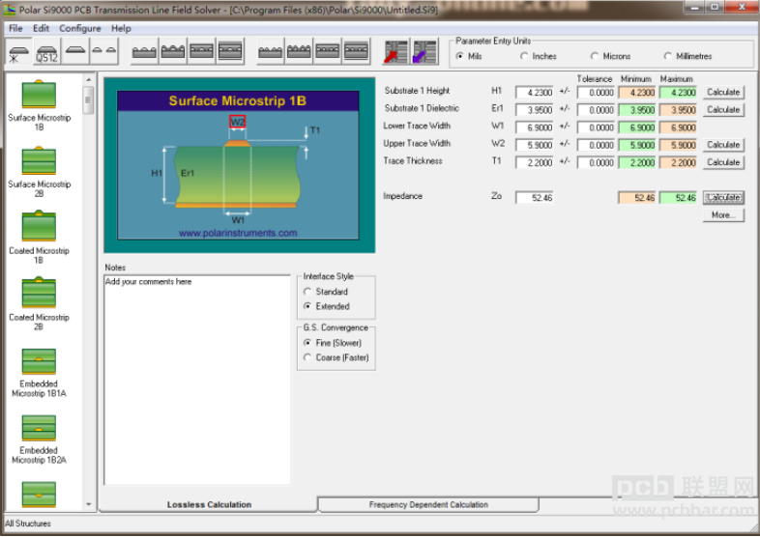Click Calculate for Impedance Zo

coord(723,198)
